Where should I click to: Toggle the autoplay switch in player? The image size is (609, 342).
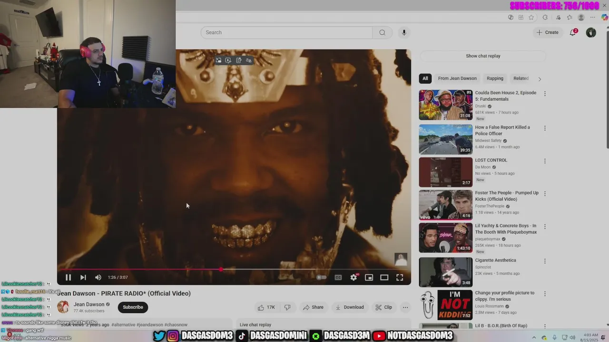pyautogui.click(x=322, y=277)
